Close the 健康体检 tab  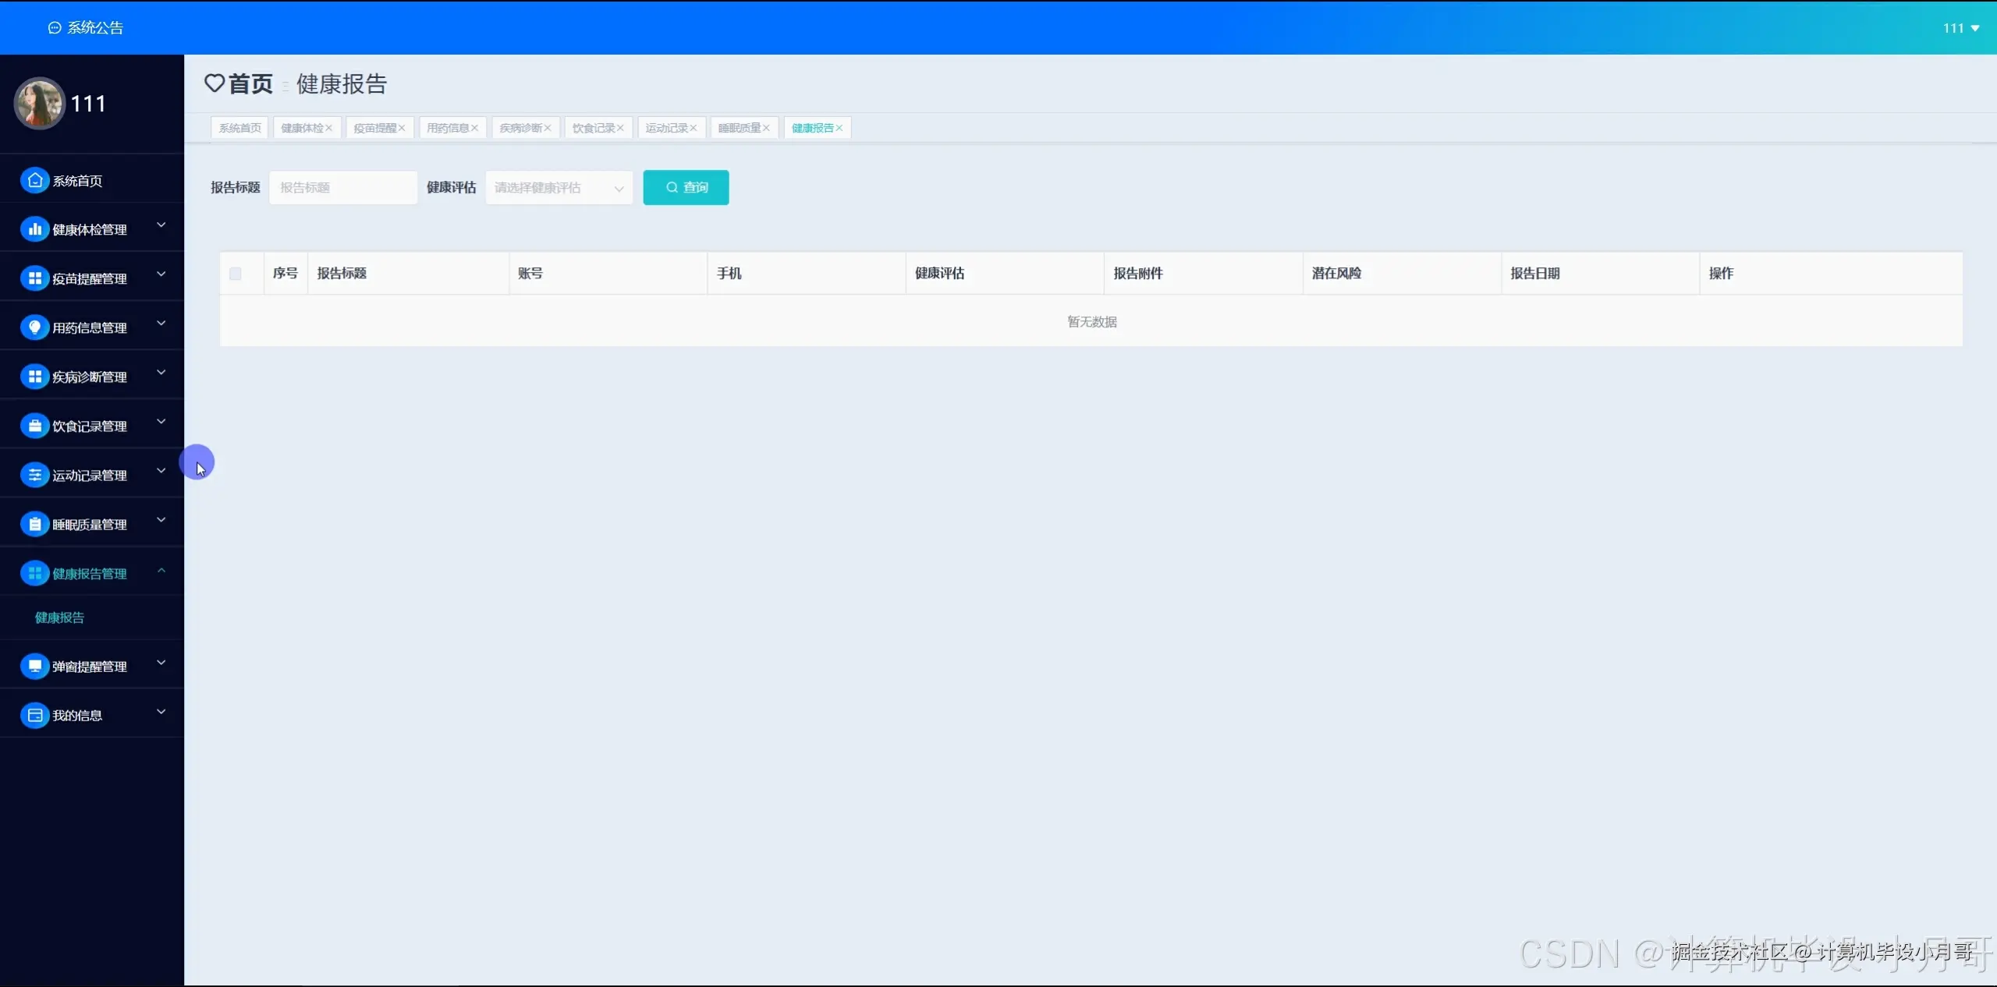329,128
